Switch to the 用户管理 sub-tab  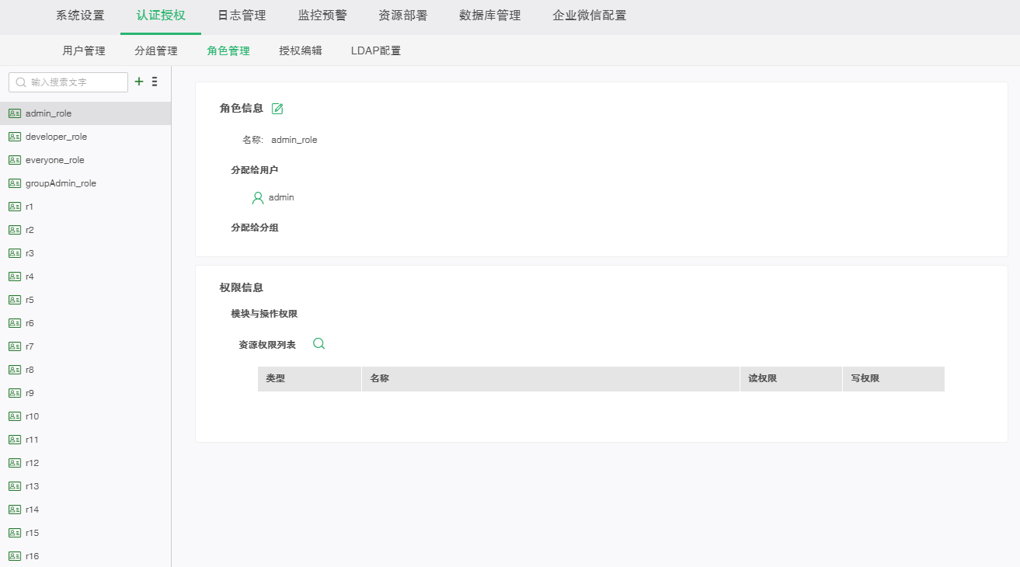click(84, 51)
